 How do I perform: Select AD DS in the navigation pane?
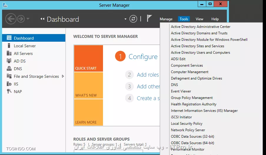(34, 61)
